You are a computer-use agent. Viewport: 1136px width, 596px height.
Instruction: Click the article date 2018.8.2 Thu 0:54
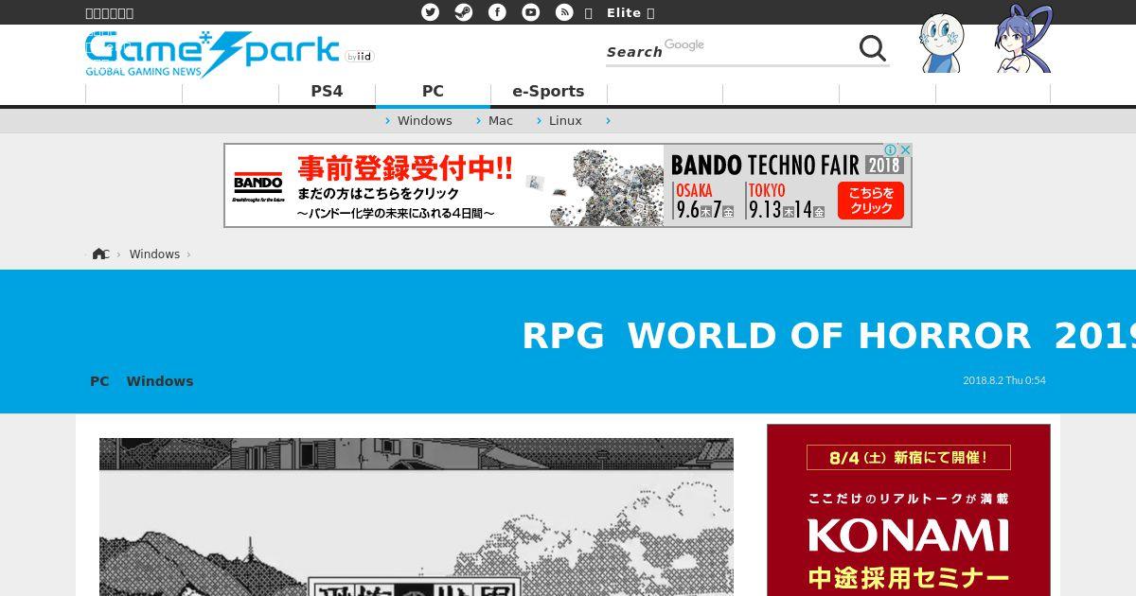click(x=1004, y=380)
